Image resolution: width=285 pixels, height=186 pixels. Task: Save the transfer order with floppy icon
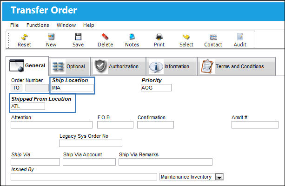[x=78, y=37]
